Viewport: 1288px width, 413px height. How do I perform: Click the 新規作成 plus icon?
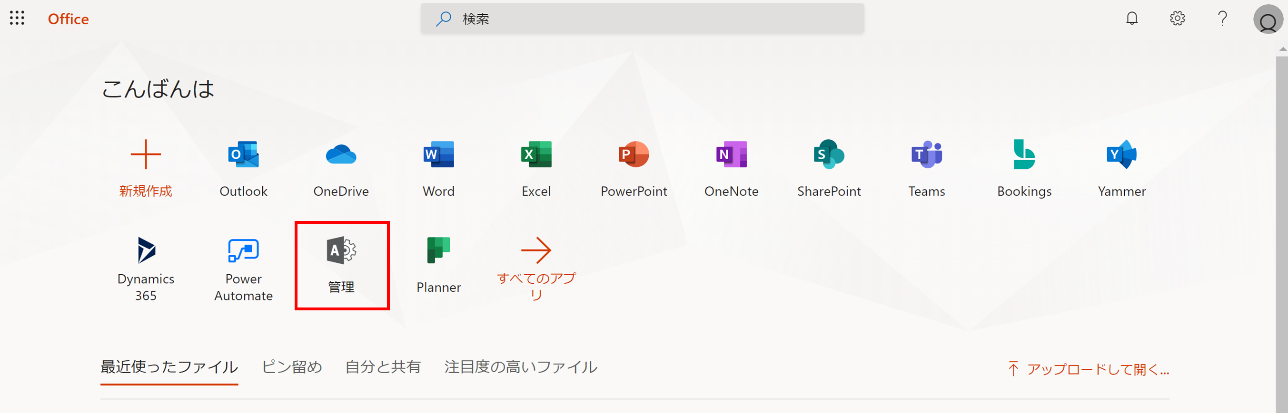tap(146, 154)
